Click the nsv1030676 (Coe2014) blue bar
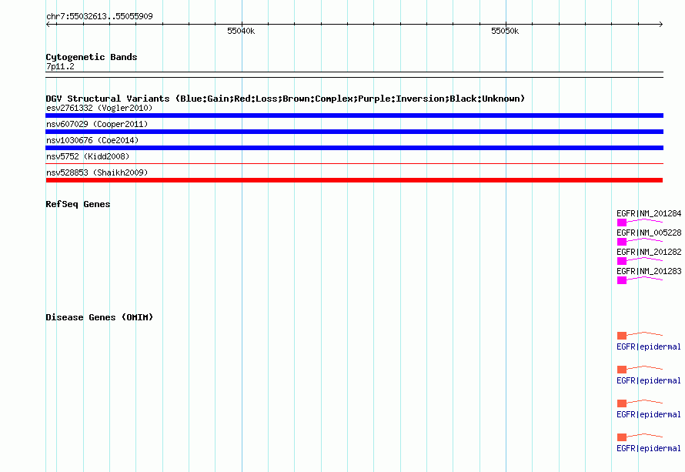The width and height of the screenshot is (685, 472). click(x=354, y=148)
